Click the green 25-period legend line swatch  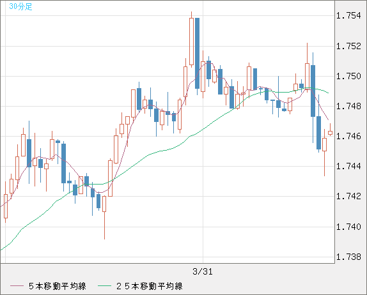tap(104, 286)
